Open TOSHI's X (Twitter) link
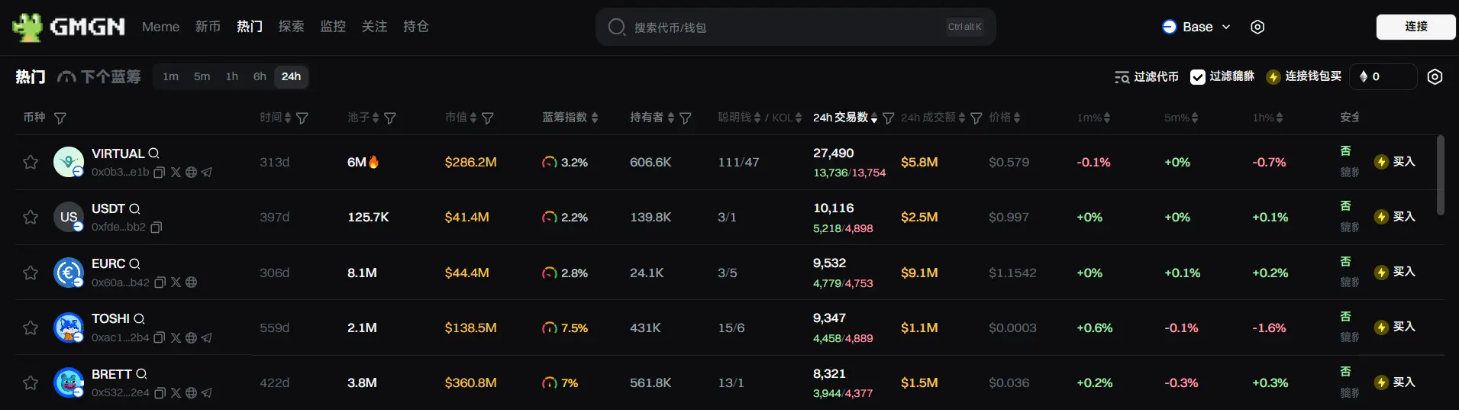1459x410 pixels. coord(176,337)
